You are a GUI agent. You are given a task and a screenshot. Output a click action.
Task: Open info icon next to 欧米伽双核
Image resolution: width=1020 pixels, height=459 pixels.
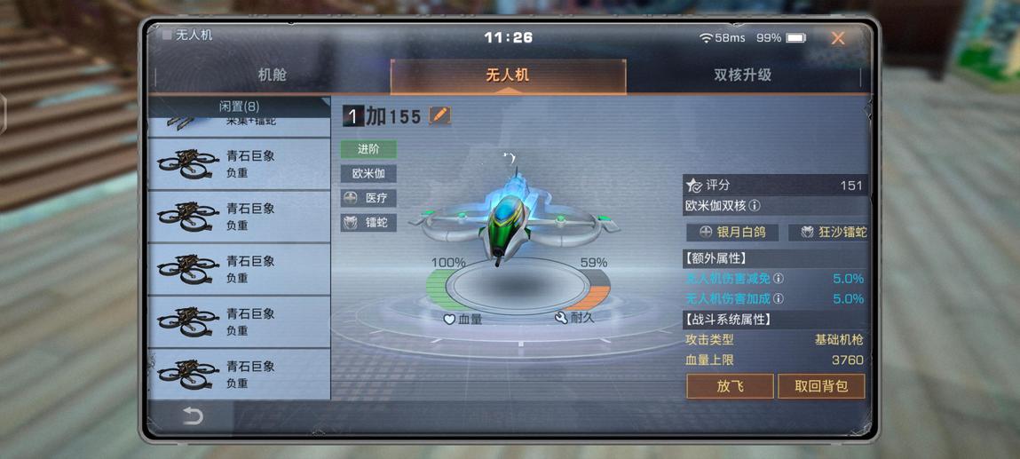click(754, 205)
